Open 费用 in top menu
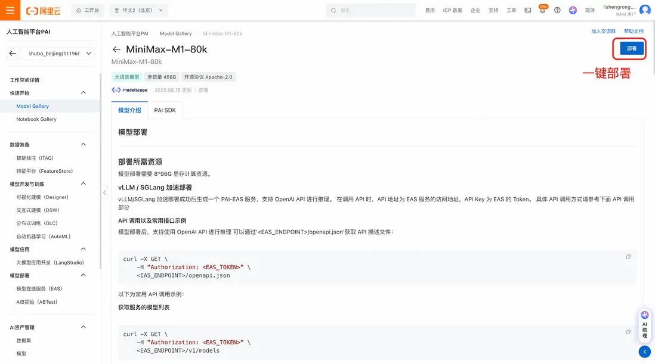The image size is (655, 364). (430, 10)
